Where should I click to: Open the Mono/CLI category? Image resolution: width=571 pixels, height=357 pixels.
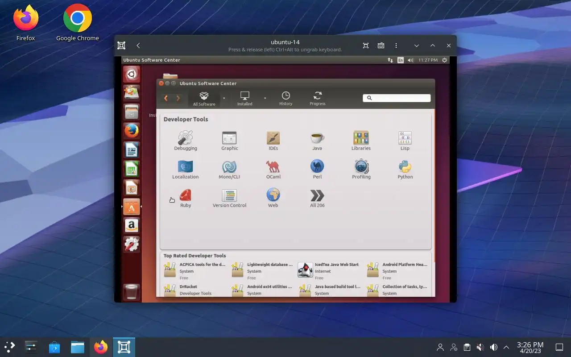point(229,169)
